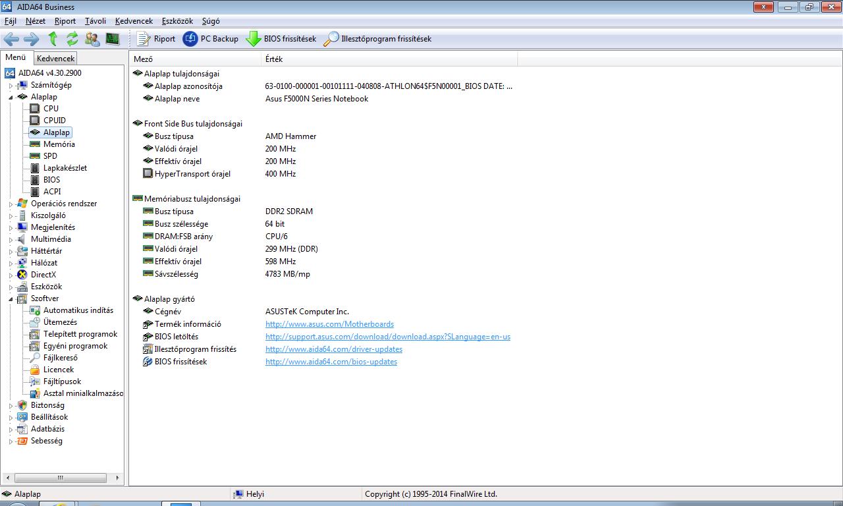This screenshot has width=843, height=506.
Task: Click scrollbar right arrow in tree panel
Action: click(118, 478)
